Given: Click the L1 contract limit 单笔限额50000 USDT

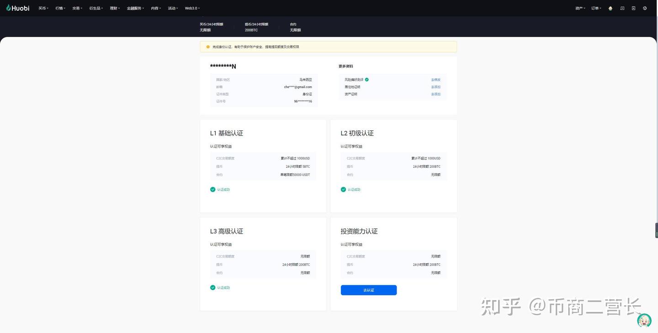Looking at the screenshot, I should 295,175.
